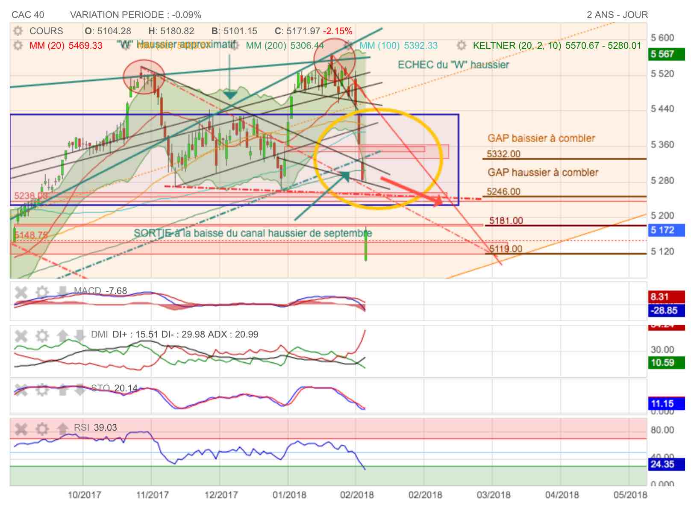The image size is (694, 511).
Task: Click the high value H: 5180.82
Action: point(171,31)
